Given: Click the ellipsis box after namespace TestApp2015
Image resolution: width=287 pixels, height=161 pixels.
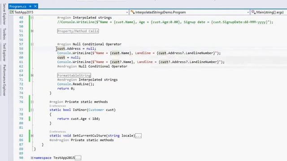Looking at the screenshot, I should (78, 158).
